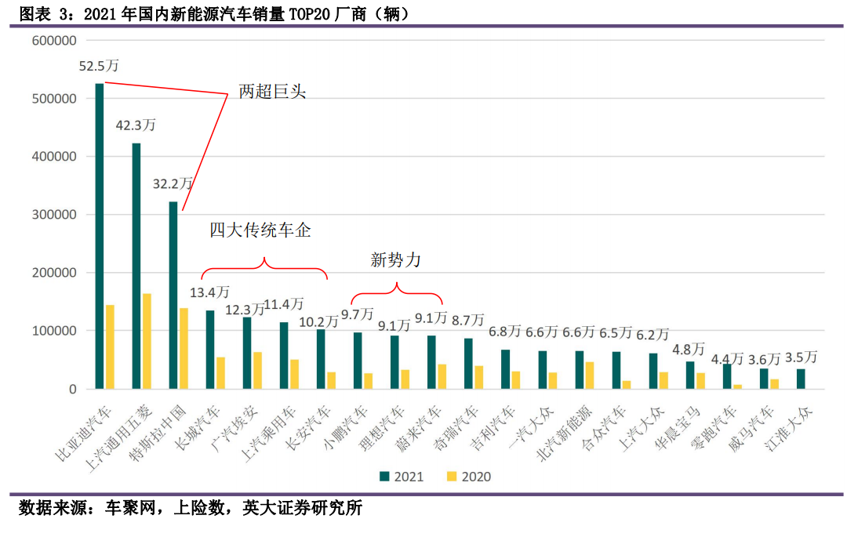Click the 32.2万 data label
The height and width of the screenshot is (537, 858).
click(x=173, y=183)
